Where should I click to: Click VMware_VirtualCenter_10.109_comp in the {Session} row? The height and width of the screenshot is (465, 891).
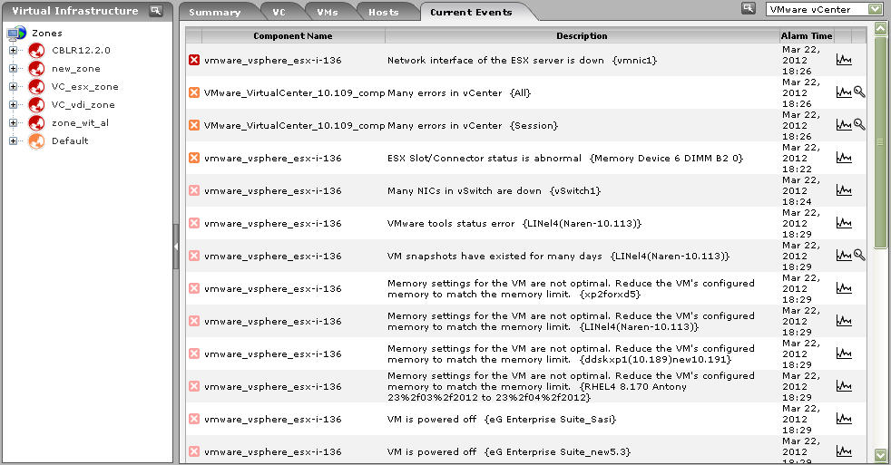tap(294, 125)
